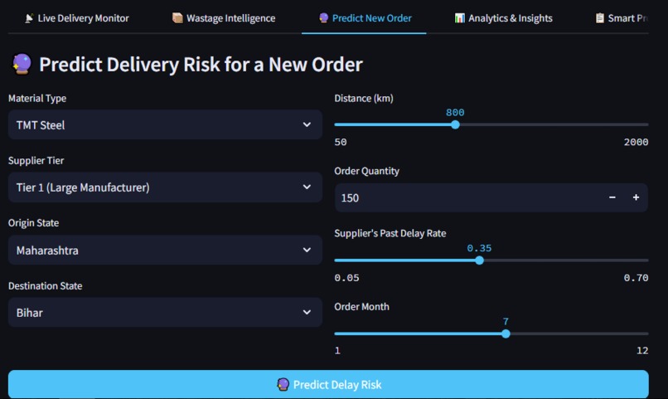Screen dimensions: 668x399
Task: Select the Predict New Order tab
Action: click(x=365, y=18)
